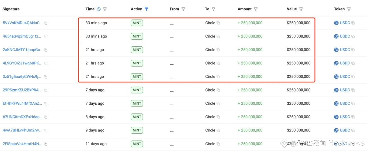The width and height of the screenshot is (367, 151).
Task: Toggle time format with clock icon
Action: pos(98,9)
